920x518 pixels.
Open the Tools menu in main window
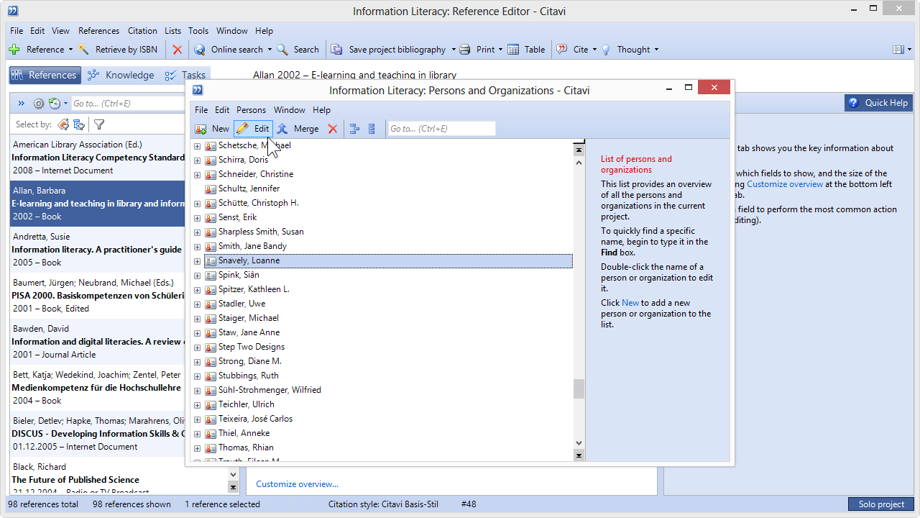point(198,31)
